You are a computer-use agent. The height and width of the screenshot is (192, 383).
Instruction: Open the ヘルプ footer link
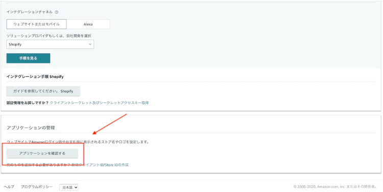click(9, 187)
